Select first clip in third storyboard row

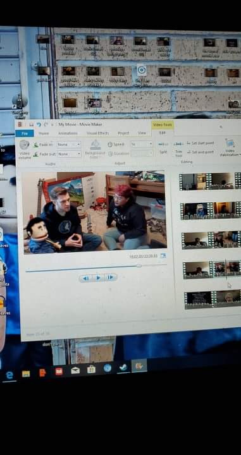[x=197, y=240]
